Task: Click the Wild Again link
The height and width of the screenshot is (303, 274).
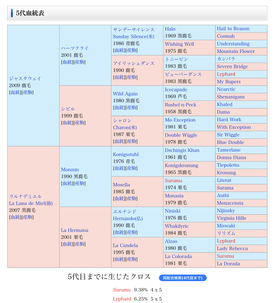Action: (125, 94)
